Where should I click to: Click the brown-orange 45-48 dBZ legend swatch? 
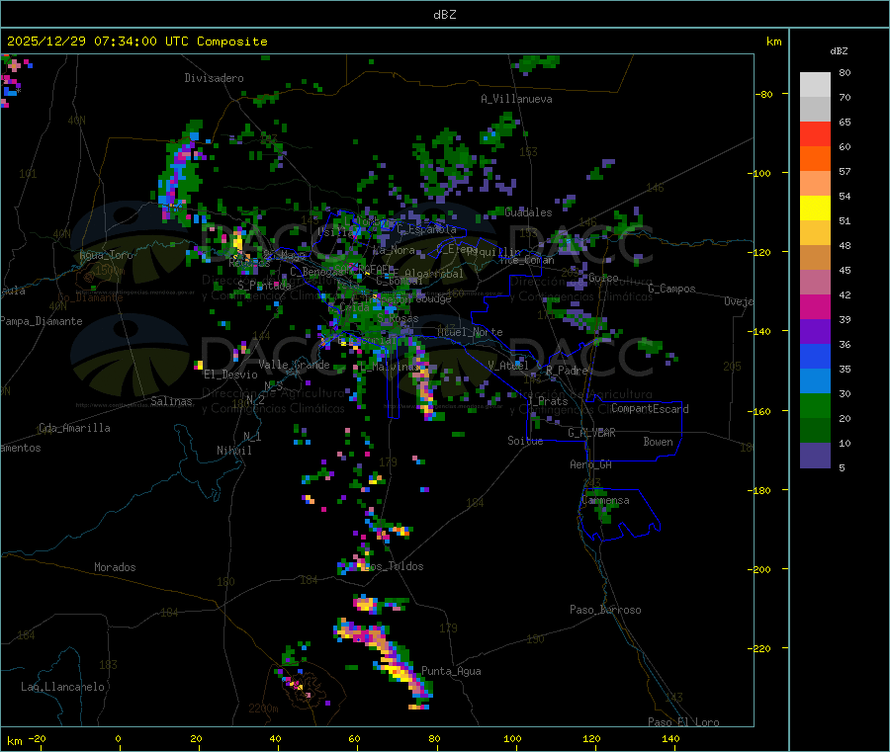tap(815, 258)
